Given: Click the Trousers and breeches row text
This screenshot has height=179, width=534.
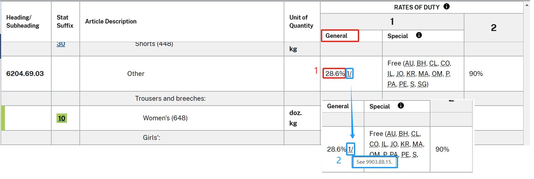Looking at the screenshot, I should point(170,98).
